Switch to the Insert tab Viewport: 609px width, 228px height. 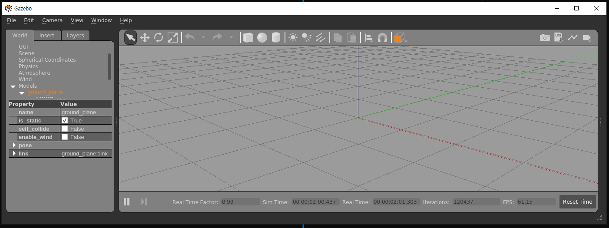pos(47,36)
